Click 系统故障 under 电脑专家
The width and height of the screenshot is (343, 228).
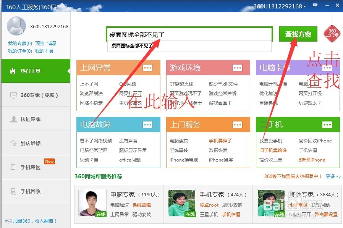[x=142, y=205]
